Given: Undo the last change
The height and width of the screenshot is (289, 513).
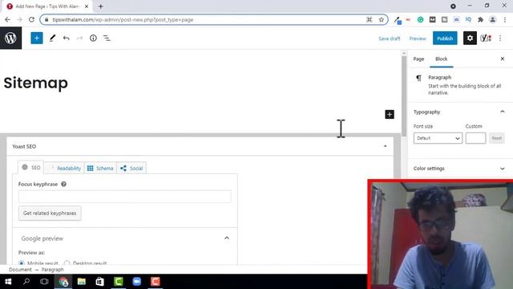Looking at the screenshot, I should tap(66, 39).
